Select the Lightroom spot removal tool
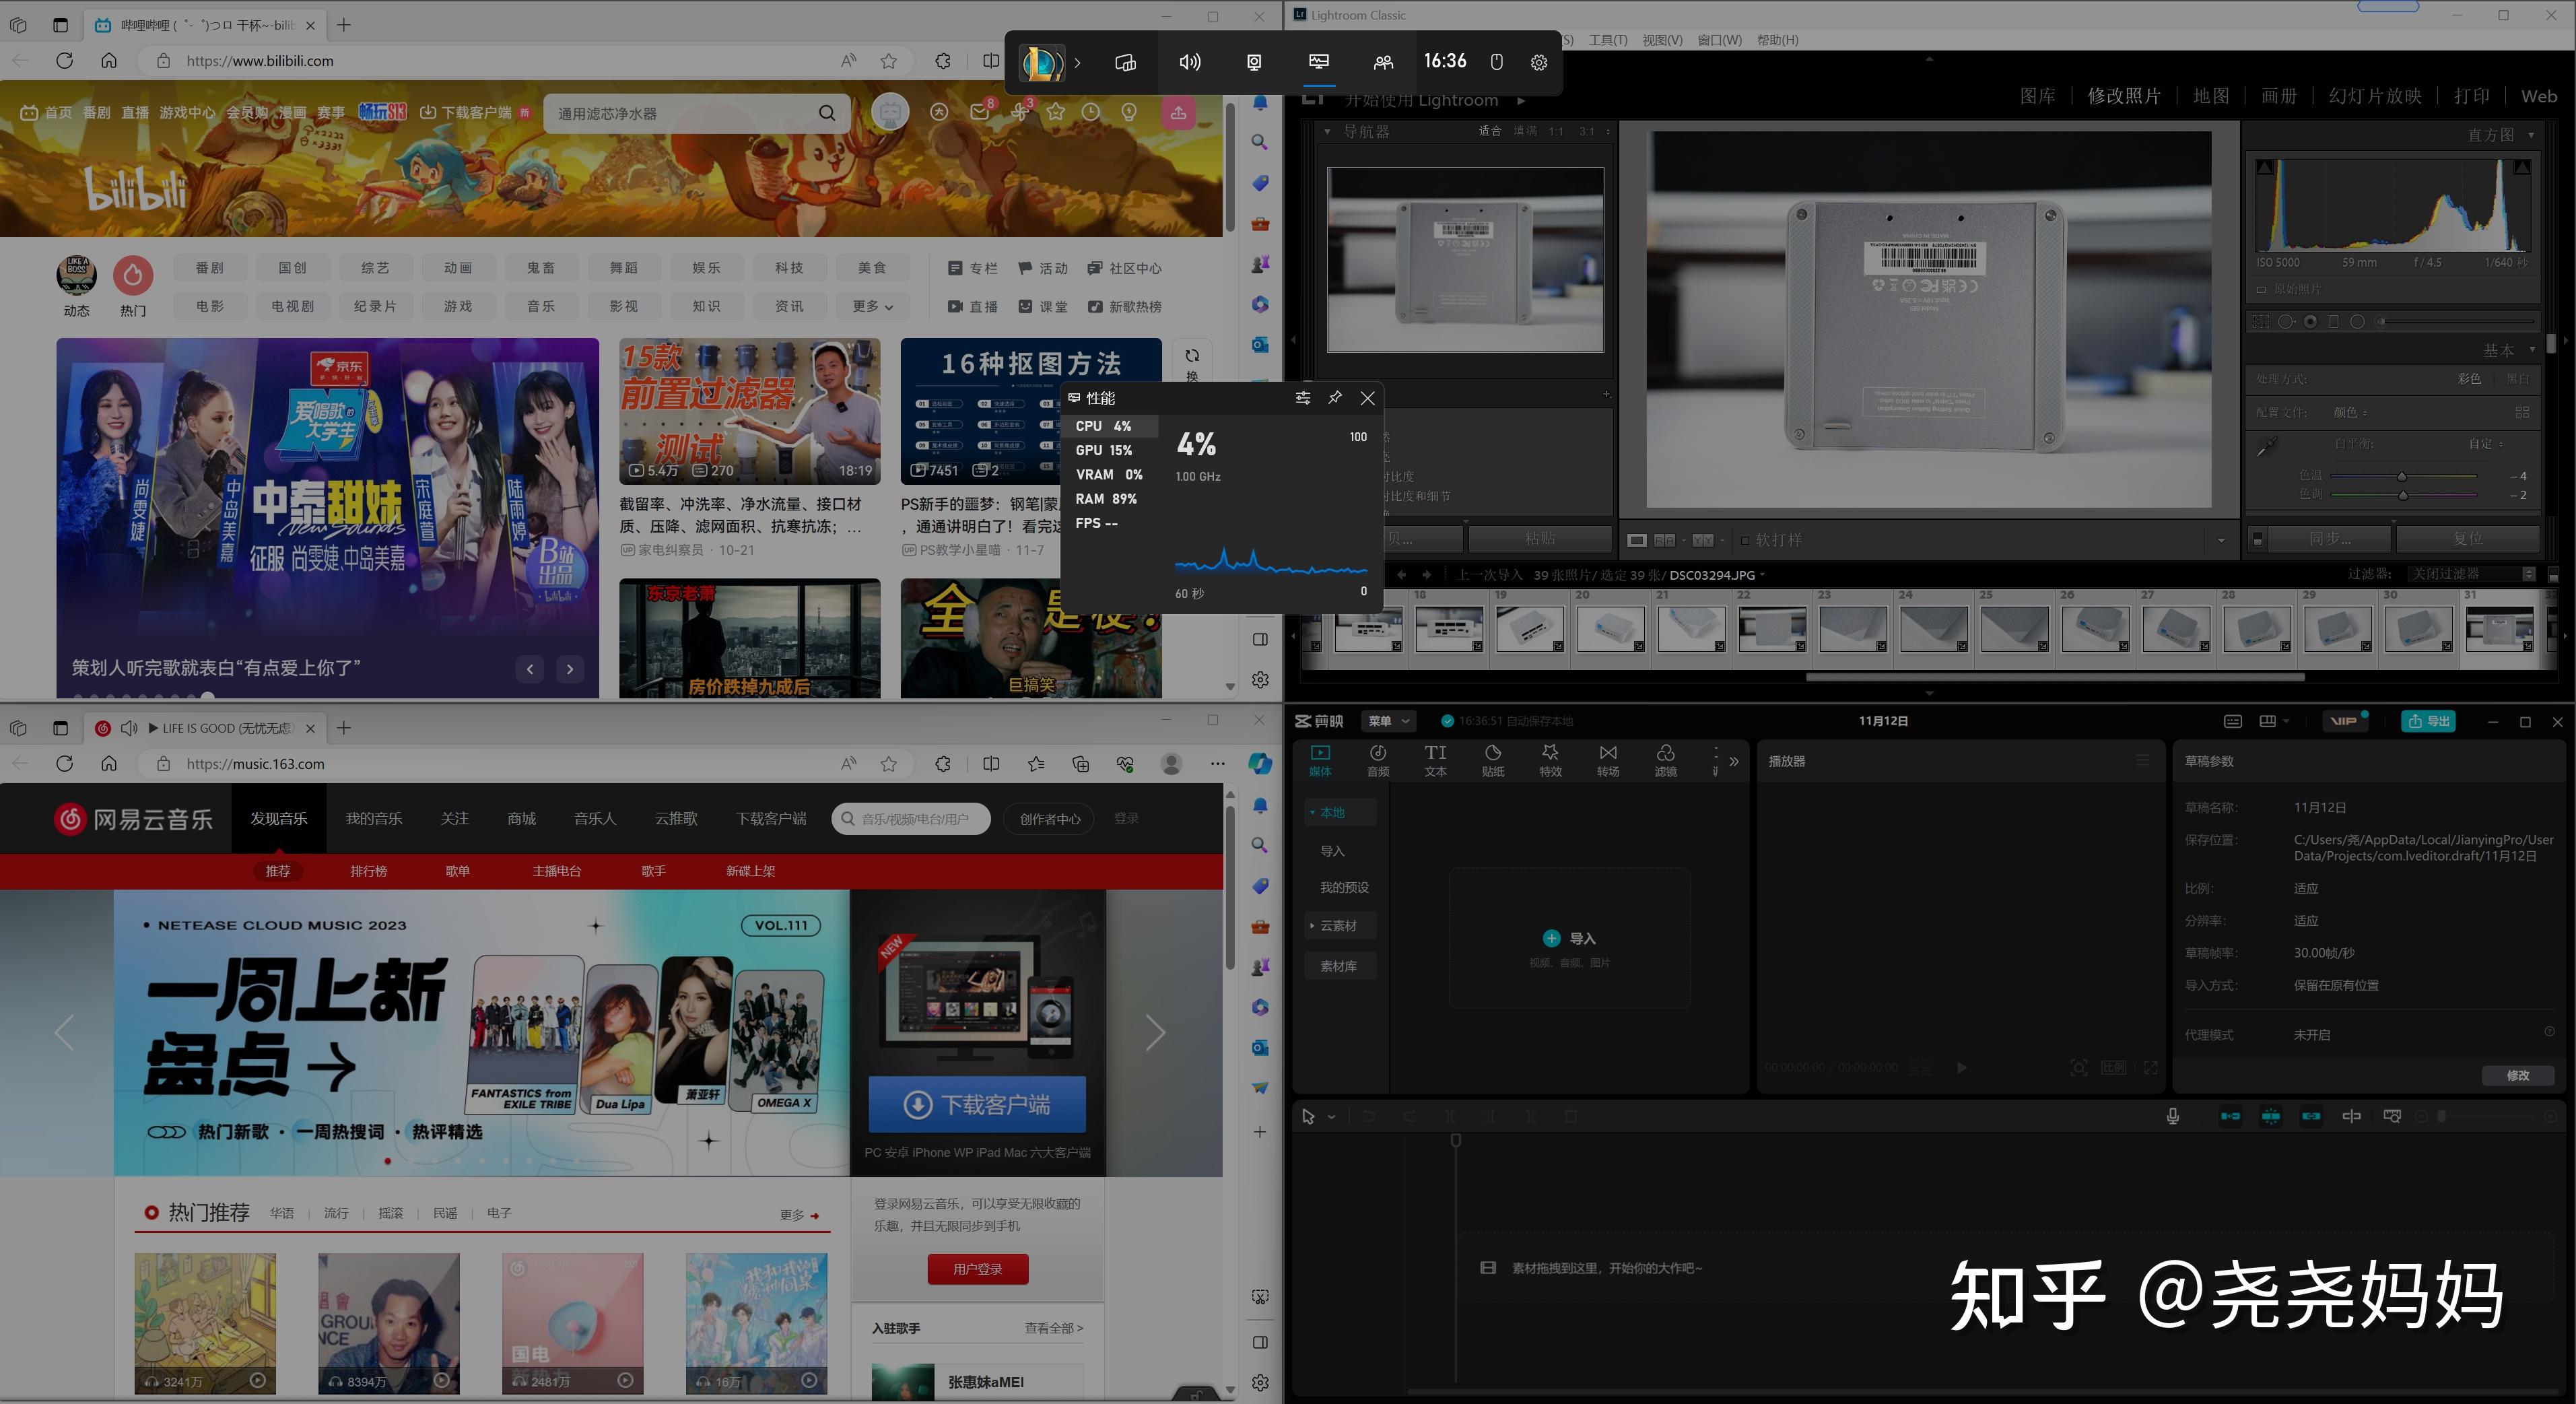2576x1404 pixels. (x=2286, y=322)
